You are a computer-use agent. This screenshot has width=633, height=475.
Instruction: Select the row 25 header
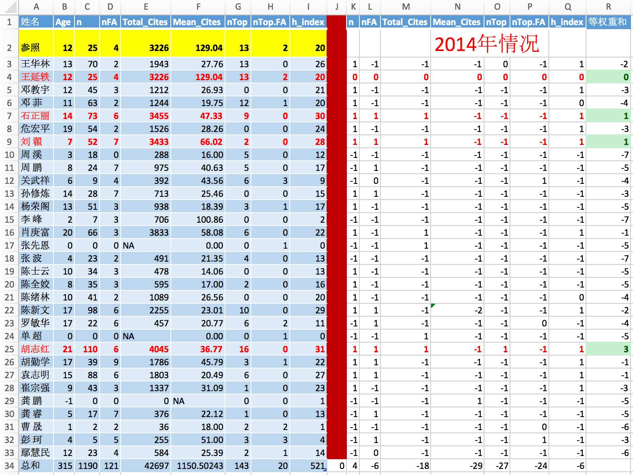pyautogui.click(x=9, y=349)
